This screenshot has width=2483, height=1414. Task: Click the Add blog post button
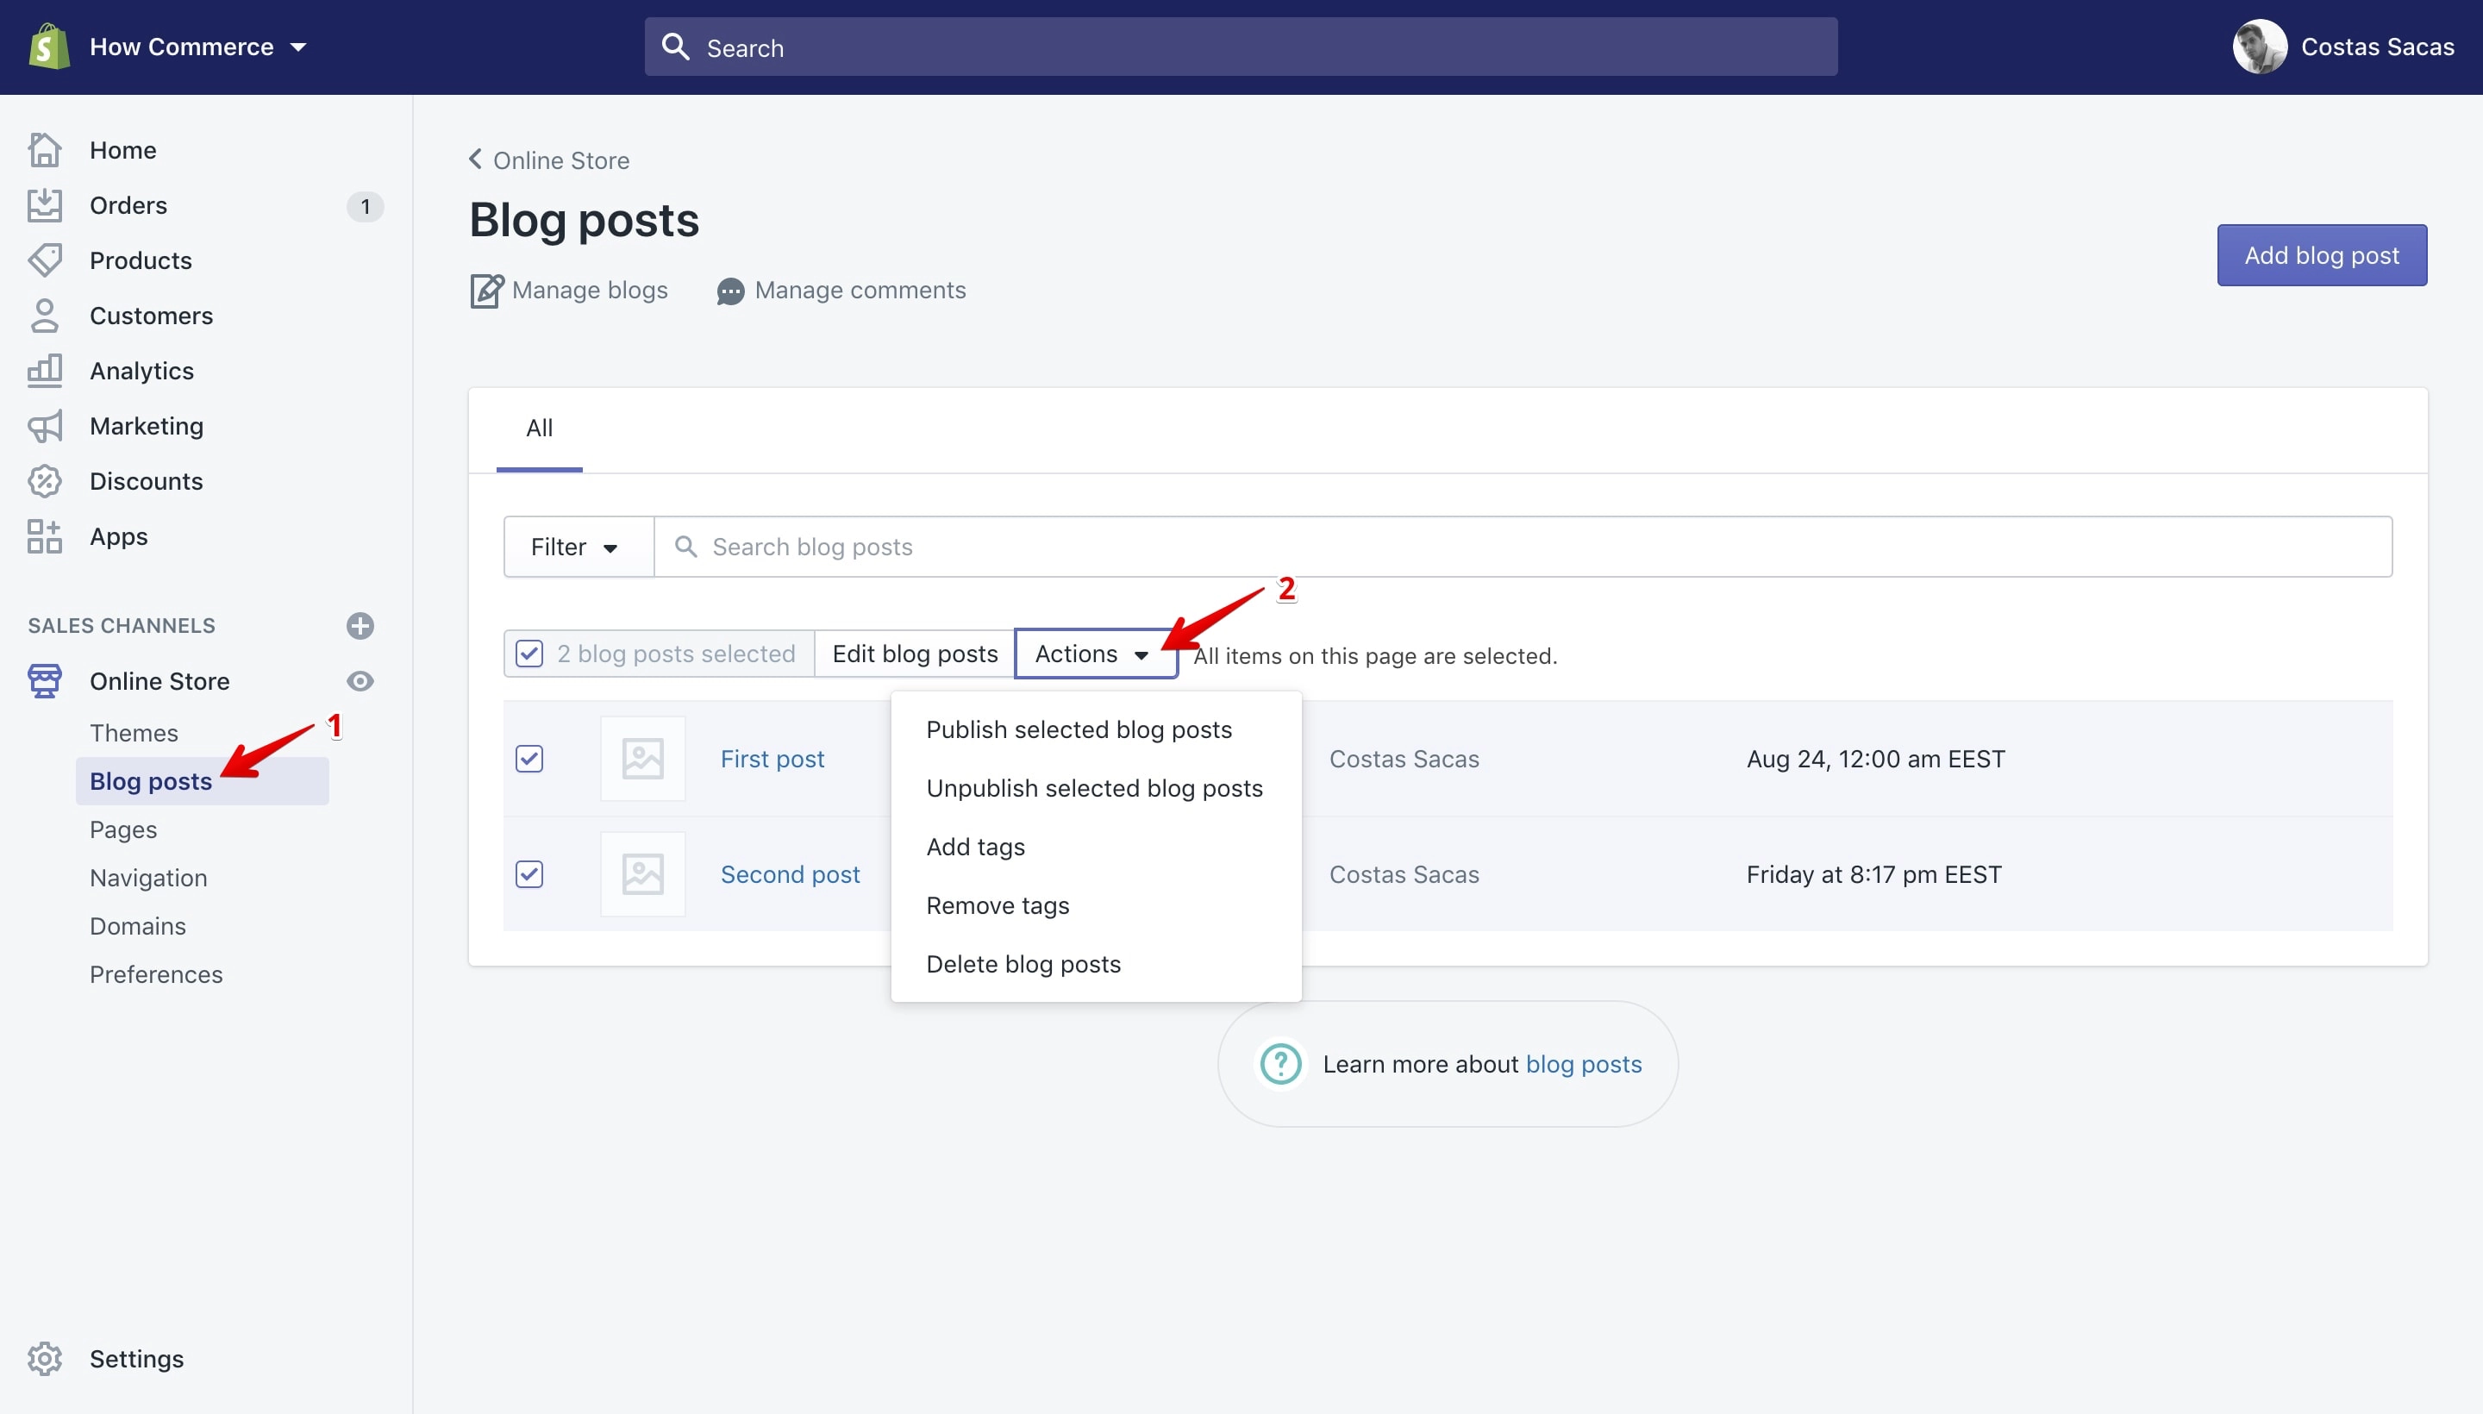(x=2321, y=255)
